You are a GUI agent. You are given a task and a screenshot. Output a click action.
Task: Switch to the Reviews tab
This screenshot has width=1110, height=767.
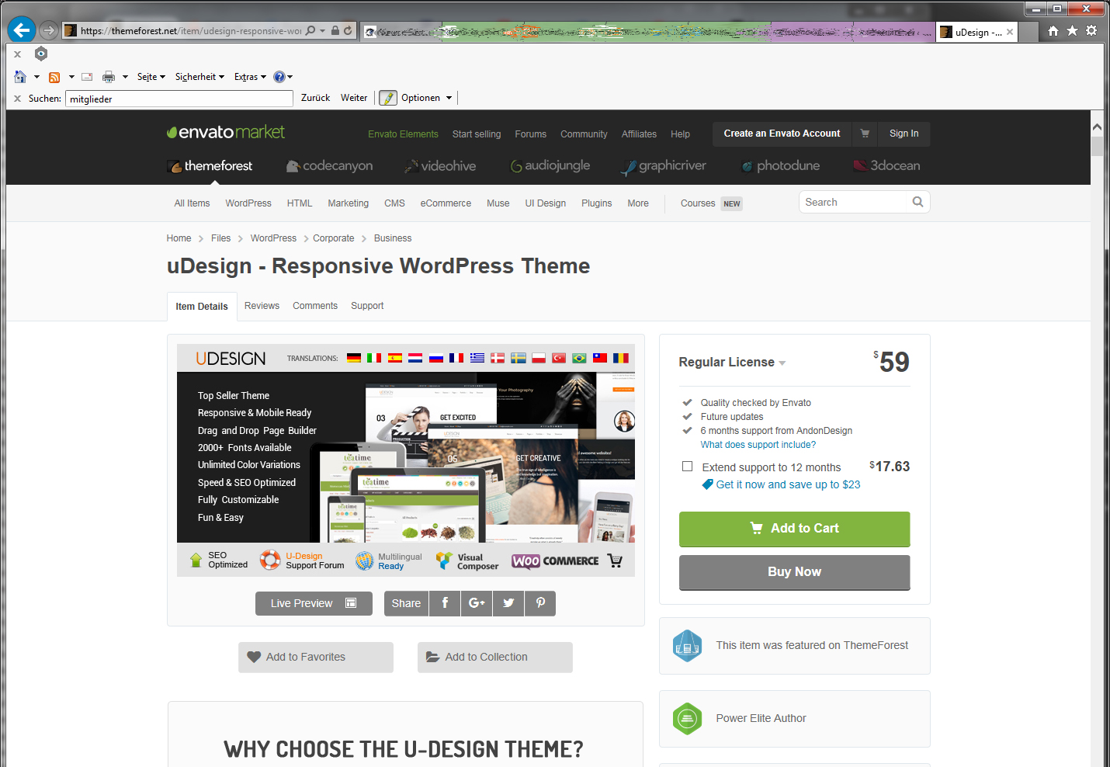(x=262, y=306)
